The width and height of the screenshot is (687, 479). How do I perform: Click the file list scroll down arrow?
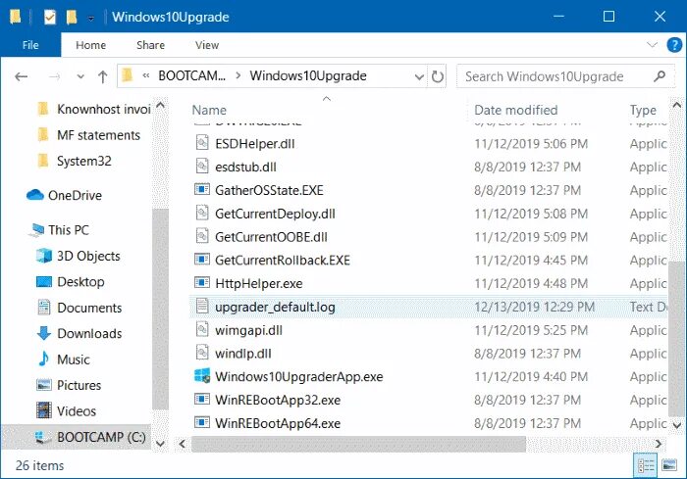tap(677, 425)
